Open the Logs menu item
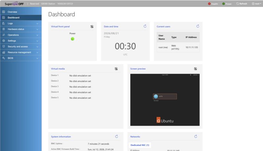Viewport: 263px width, 151px height. point(21,23)
